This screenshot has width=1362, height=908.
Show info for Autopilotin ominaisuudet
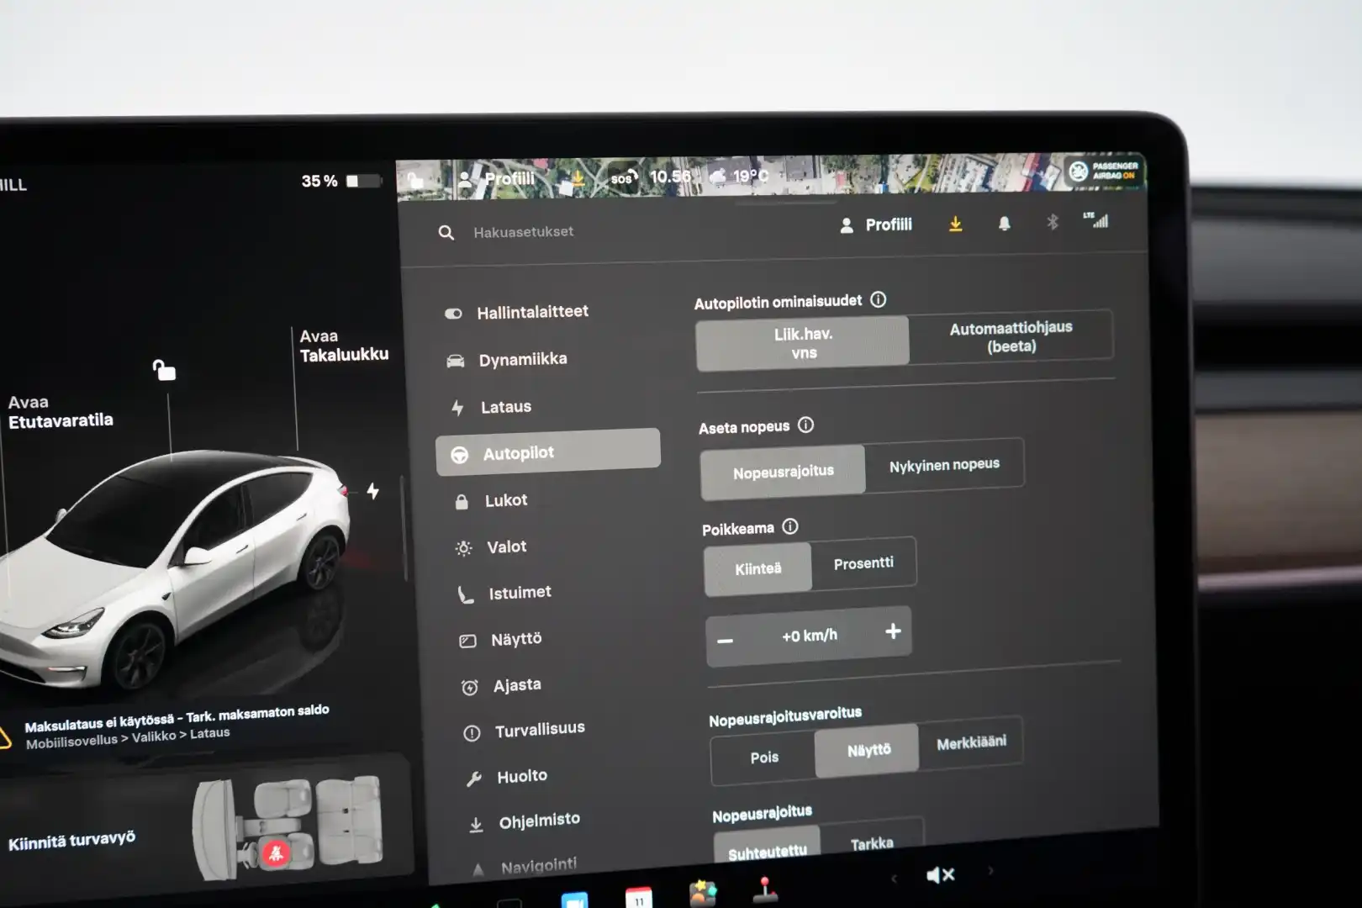pos(879,299)
